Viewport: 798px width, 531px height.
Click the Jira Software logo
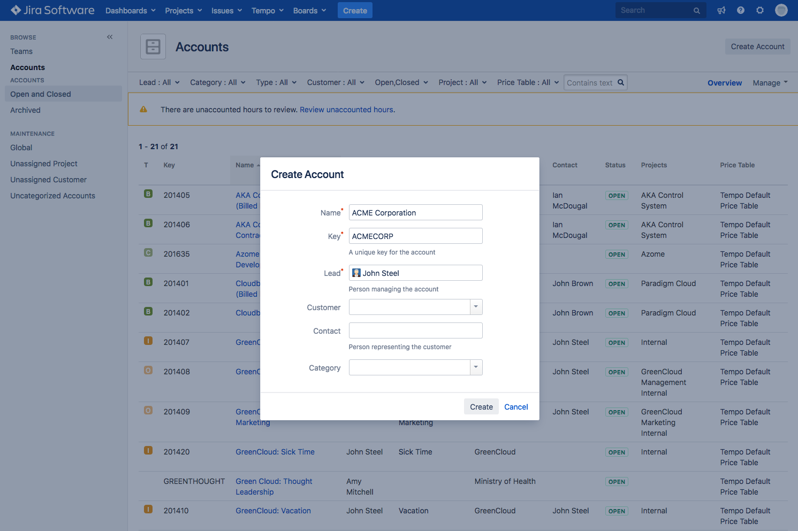click(x=52, y=10)
